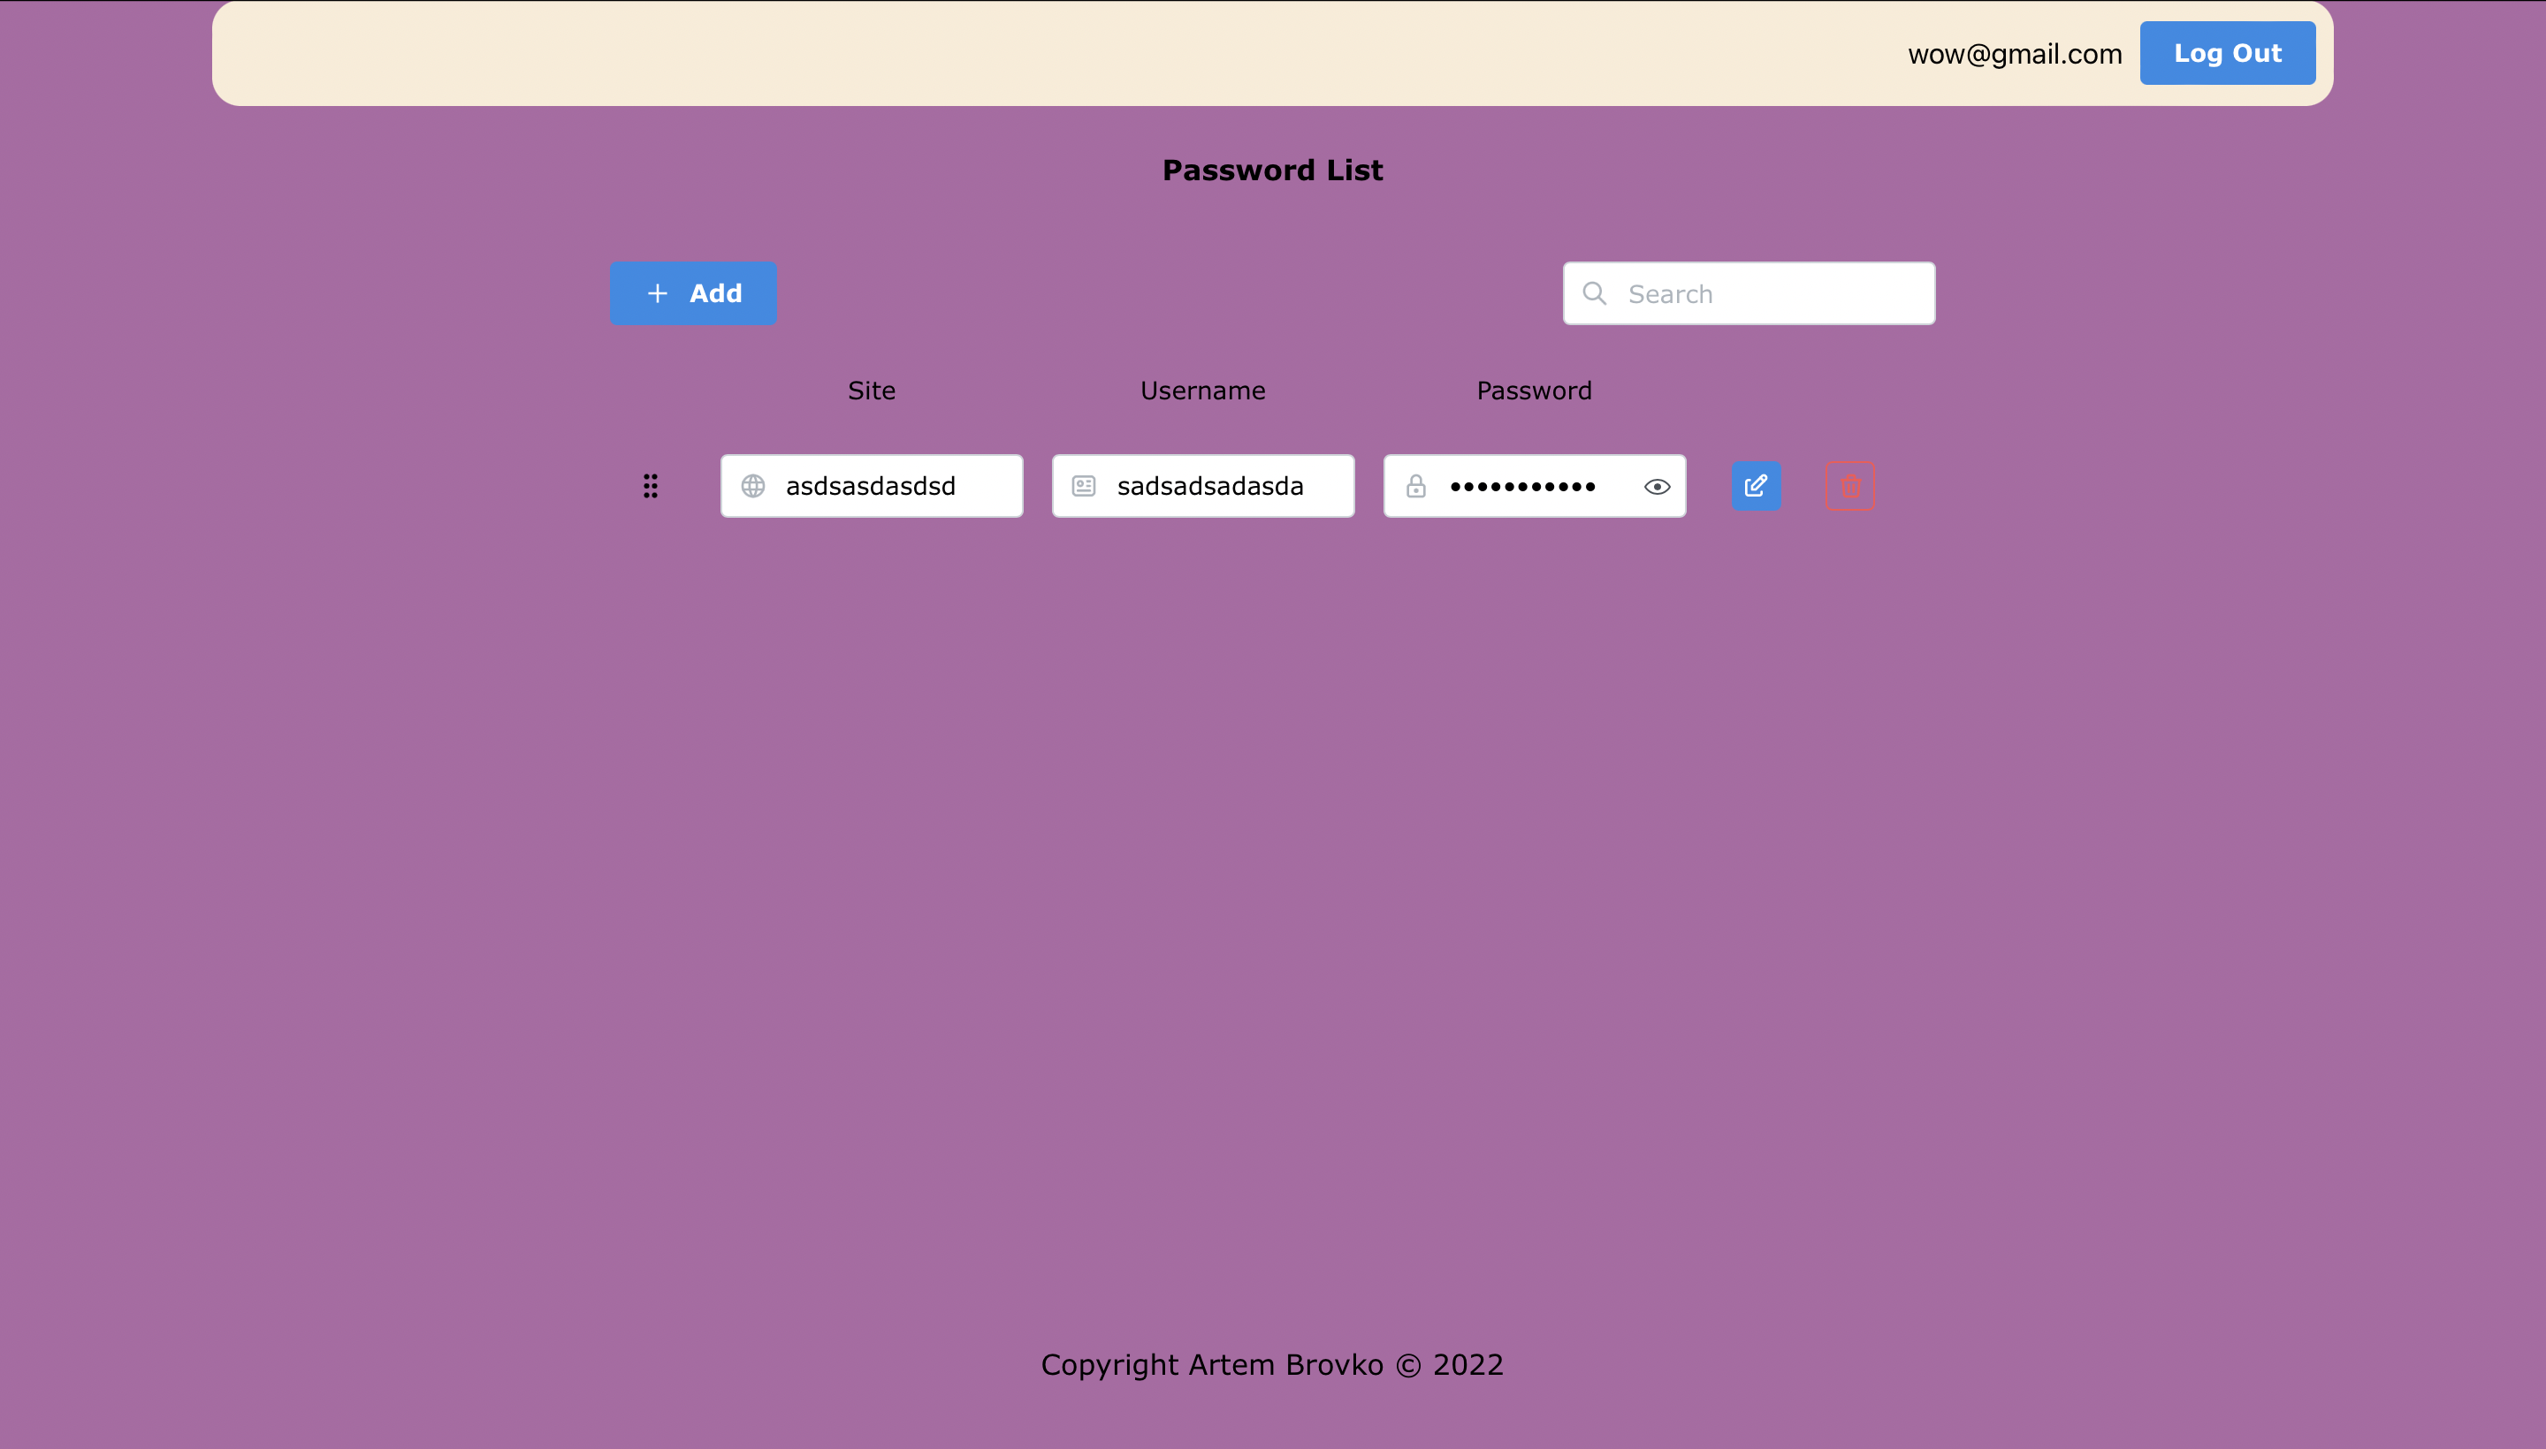Click the globe icon in Site field
2546x1449 pixels.
point(752,486)
